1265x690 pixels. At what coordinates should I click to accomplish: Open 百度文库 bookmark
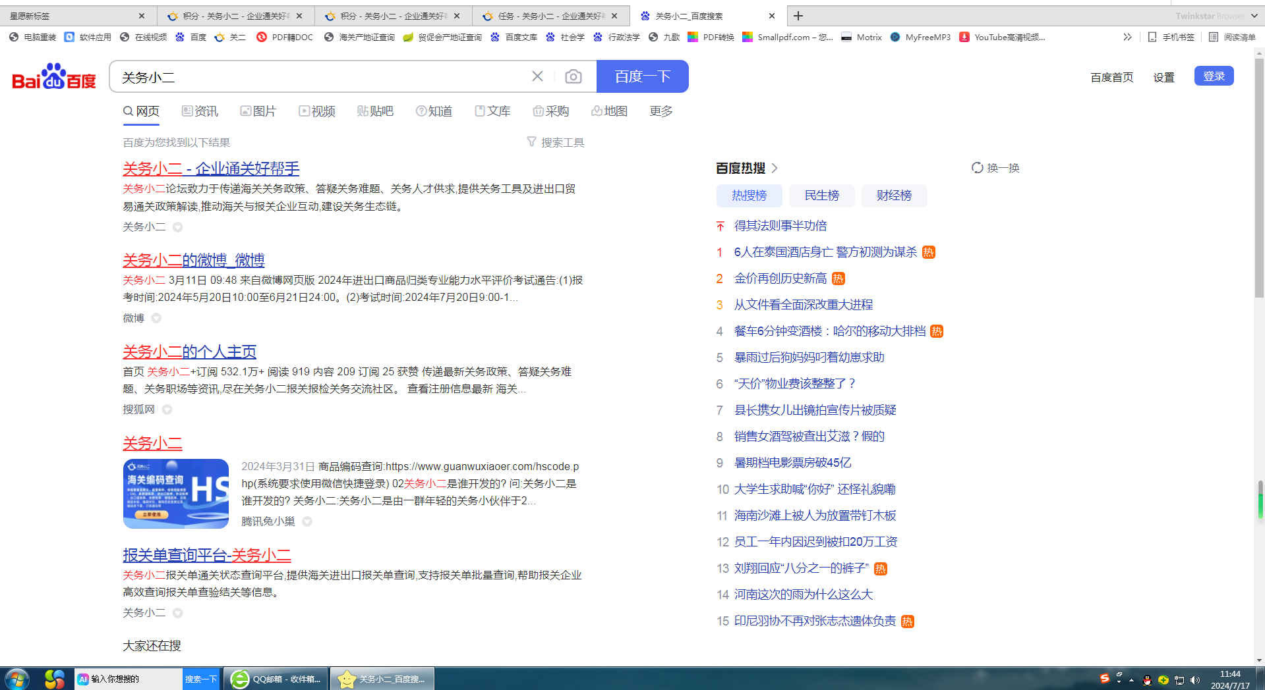pos(514,38)
